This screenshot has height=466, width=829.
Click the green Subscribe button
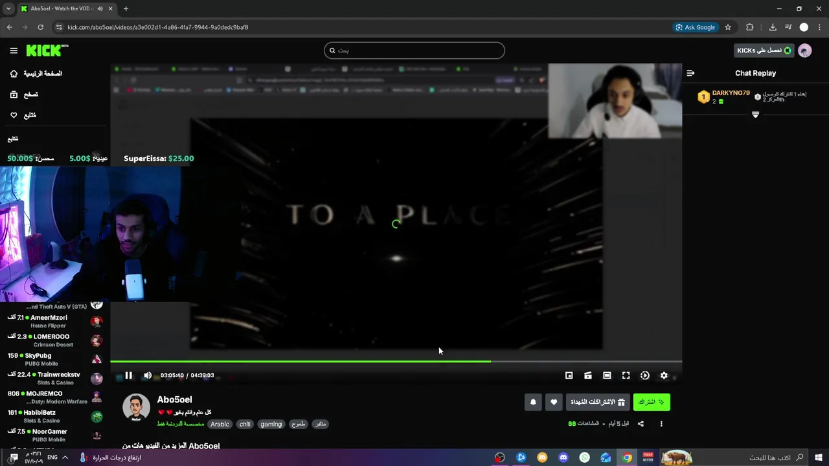click(x=652, y=402)
